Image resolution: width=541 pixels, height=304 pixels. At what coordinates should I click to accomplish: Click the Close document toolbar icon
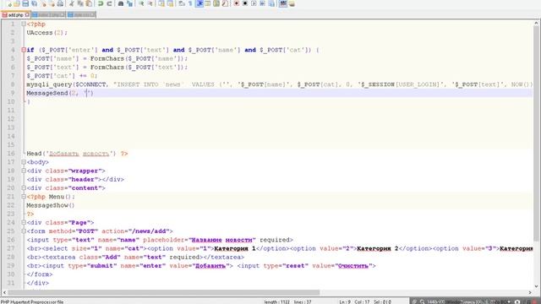click(x=44, y=3)
